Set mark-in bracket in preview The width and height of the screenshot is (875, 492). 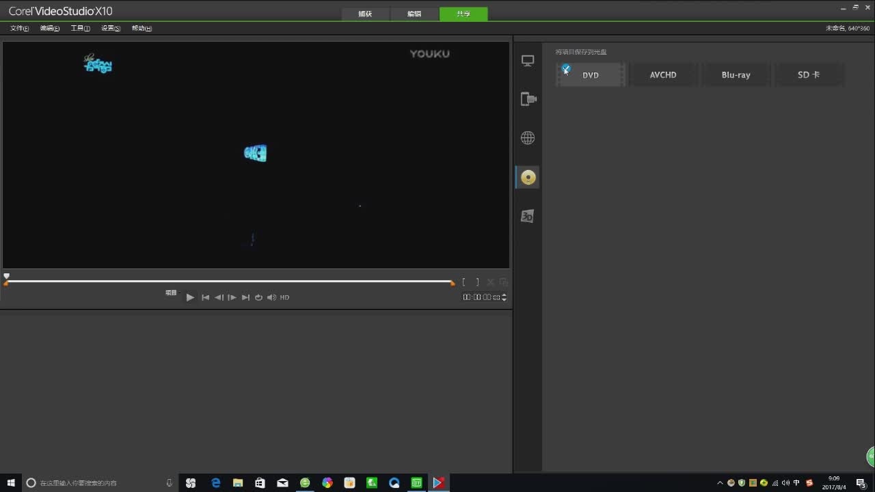pyautogui.click(x=464, y=282)
